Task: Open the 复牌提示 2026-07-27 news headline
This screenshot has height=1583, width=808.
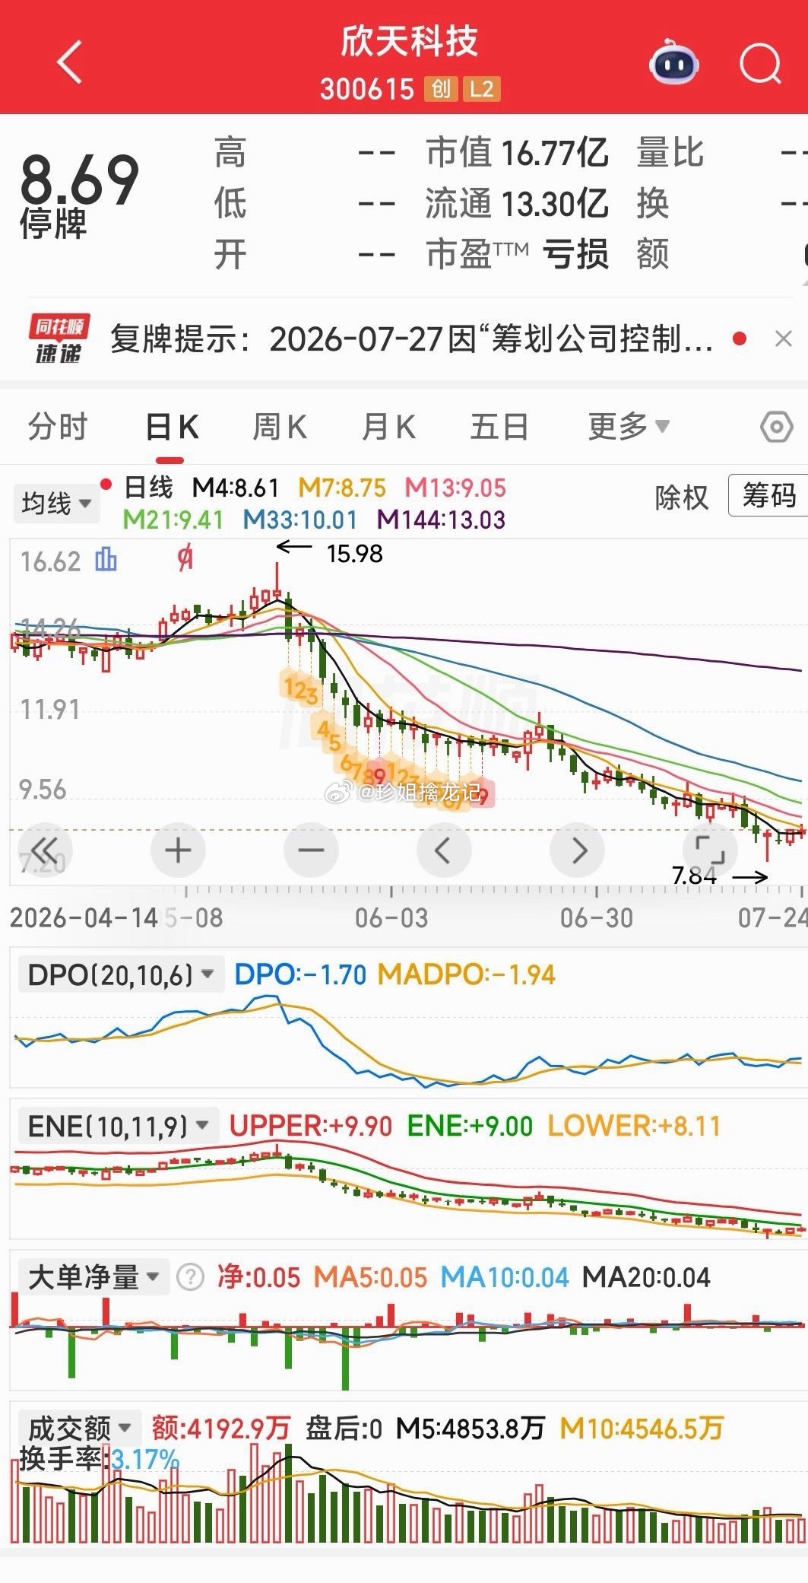Action: point(411,339)
